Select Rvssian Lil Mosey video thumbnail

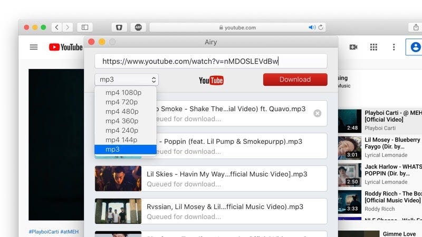[118, 211]
